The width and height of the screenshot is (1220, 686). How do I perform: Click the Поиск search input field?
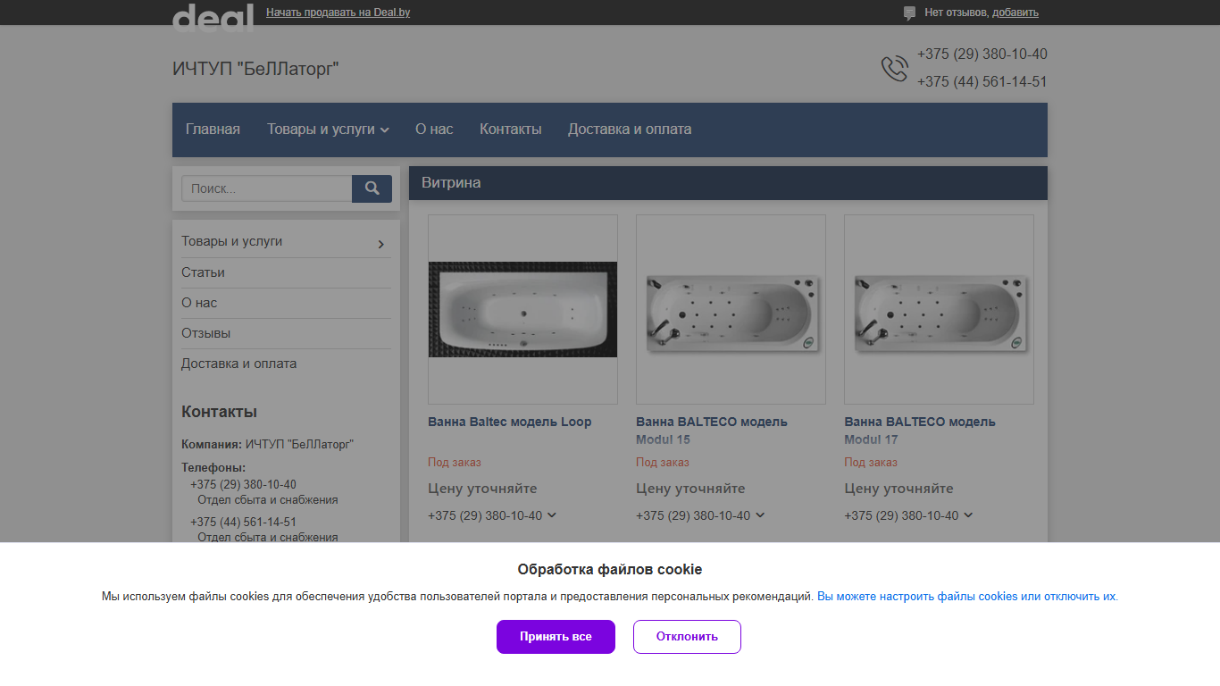pos(266,188)
